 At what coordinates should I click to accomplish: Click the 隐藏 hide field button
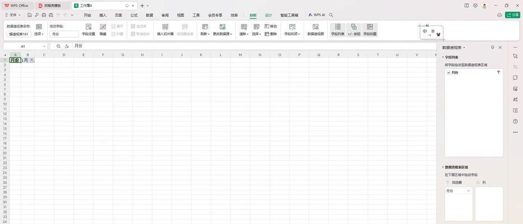pyautogui.click(x=103, y=30)
